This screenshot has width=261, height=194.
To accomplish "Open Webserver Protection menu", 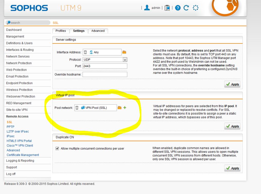I will pos(27,96).
